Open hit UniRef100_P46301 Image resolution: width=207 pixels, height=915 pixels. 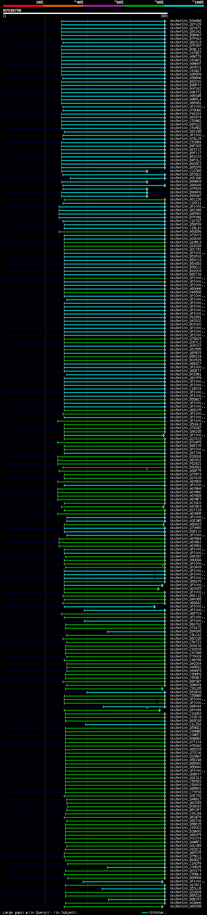coord(186,114)
